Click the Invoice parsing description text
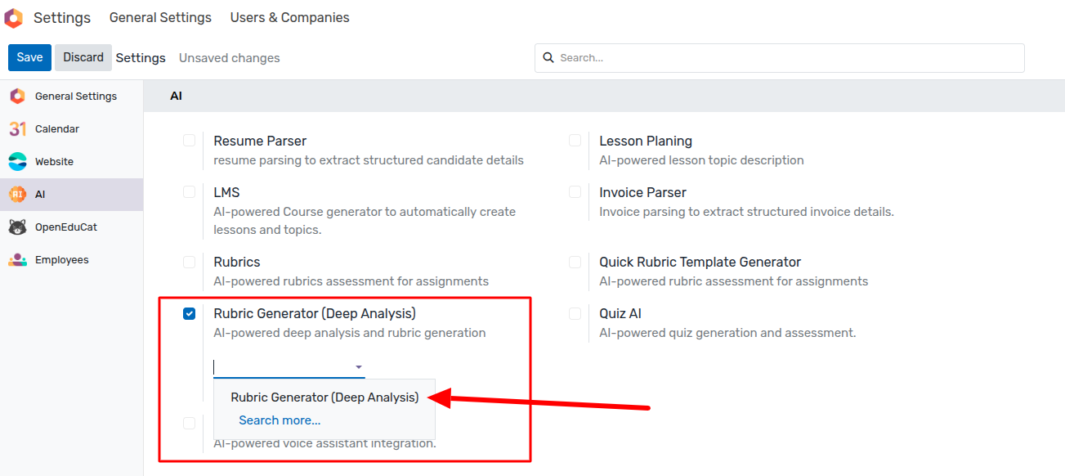This screenshot has height=476, width=1065. click(x=747, y=212)
